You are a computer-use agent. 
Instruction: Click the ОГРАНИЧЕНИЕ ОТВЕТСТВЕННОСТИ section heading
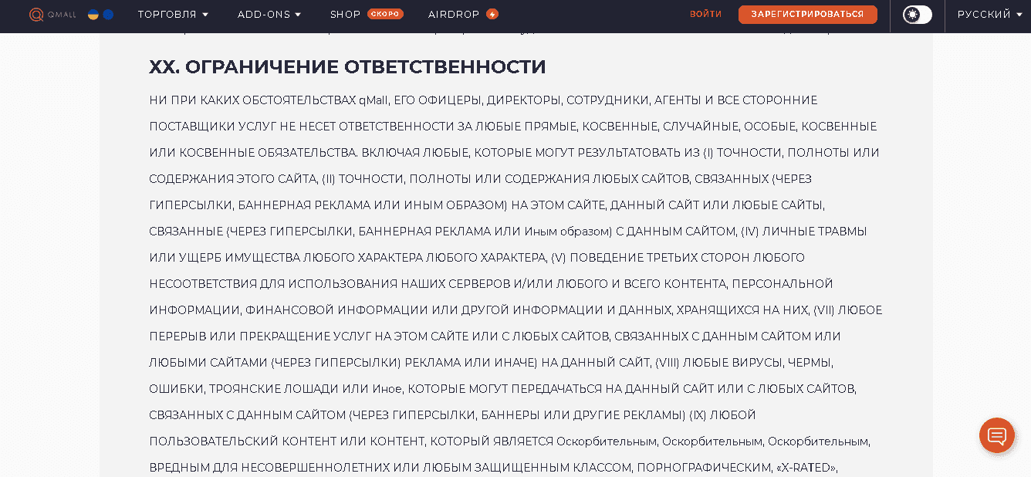pos(346,67)
